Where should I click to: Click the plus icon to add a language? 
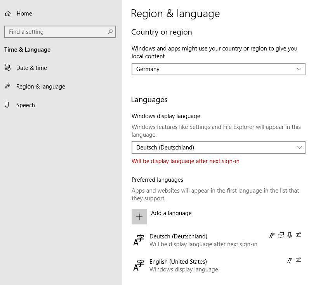pyautogui.click(x=139, y=217)
